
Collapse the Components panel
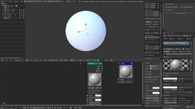click(x=166, y=4)
